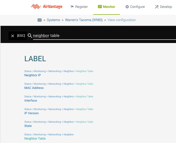Select the MAC Address result
Viewport: 176px width, 143px height.
(x=34, y=88)
